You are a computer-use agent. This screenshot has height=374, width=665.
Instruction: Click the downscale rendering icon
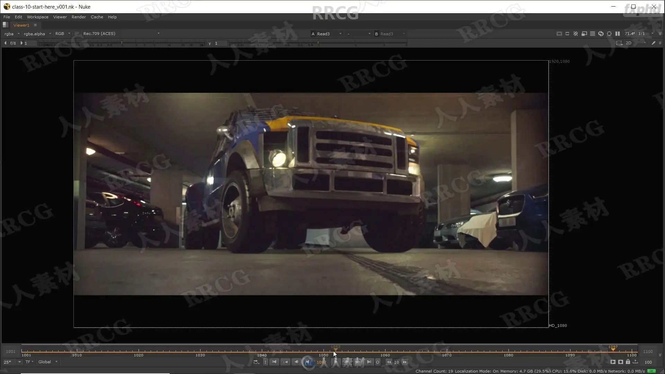[x=584, y=34]
